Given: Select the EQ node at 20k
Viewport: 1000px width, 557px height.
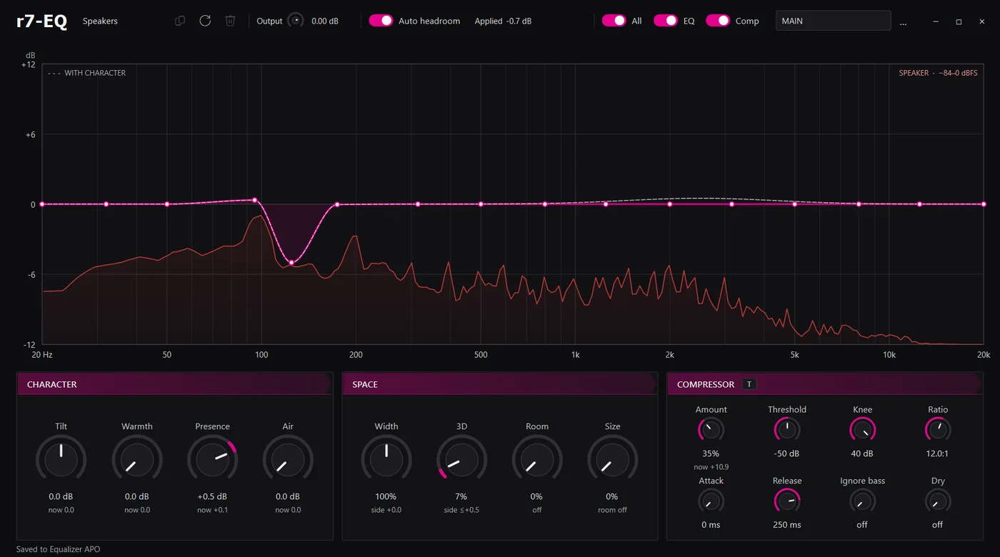Looking at the screenshot, I should pos(984,204).
